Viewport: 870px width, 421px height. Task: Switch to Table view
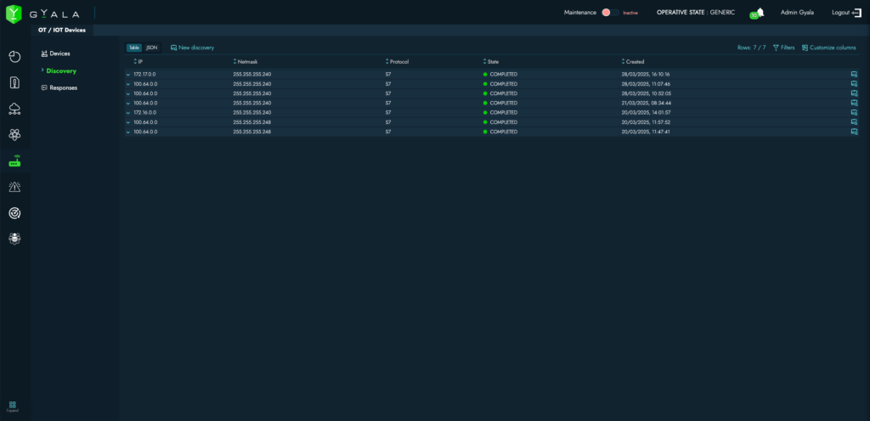coord(134,48)
